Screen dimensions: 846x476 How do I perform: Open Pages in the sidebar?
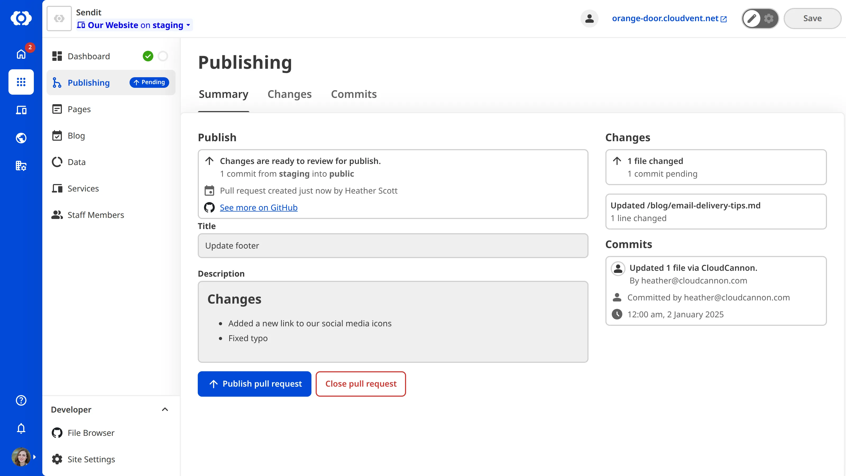(x=111, y=109)
